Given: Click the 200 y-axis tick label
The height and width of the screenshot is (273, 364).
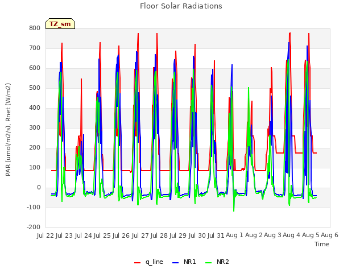Looking at the screenshot, I should [35, 148].
